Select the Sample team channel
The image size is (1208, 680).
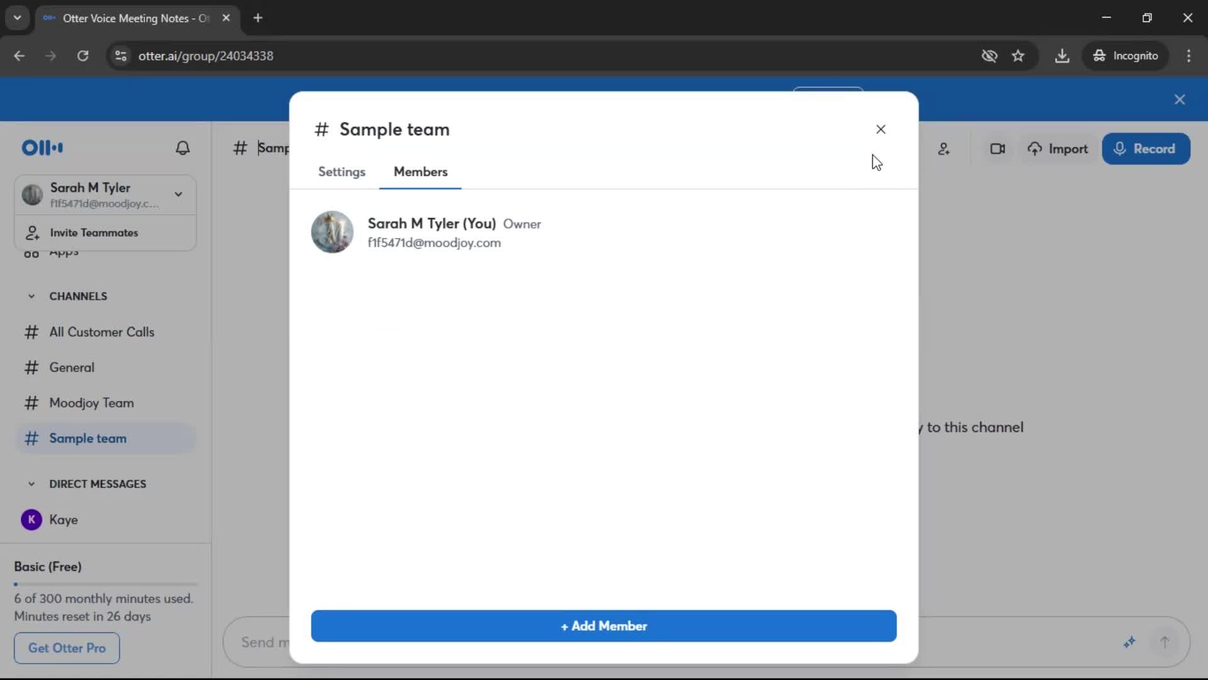click(106, 438)
